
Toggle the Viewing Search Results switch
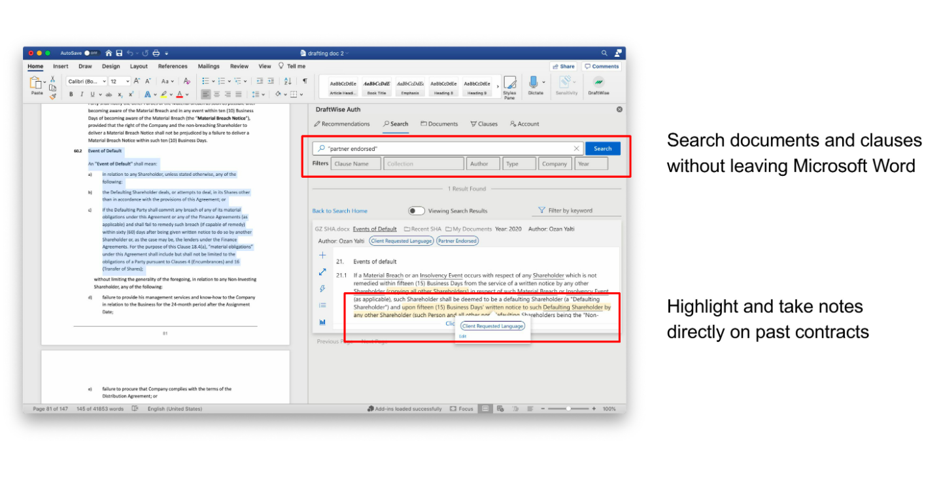tap(417, 211)
